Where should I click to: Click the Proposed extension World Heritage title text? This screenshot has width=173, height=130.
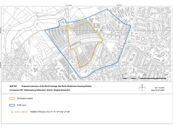point(57,86)
